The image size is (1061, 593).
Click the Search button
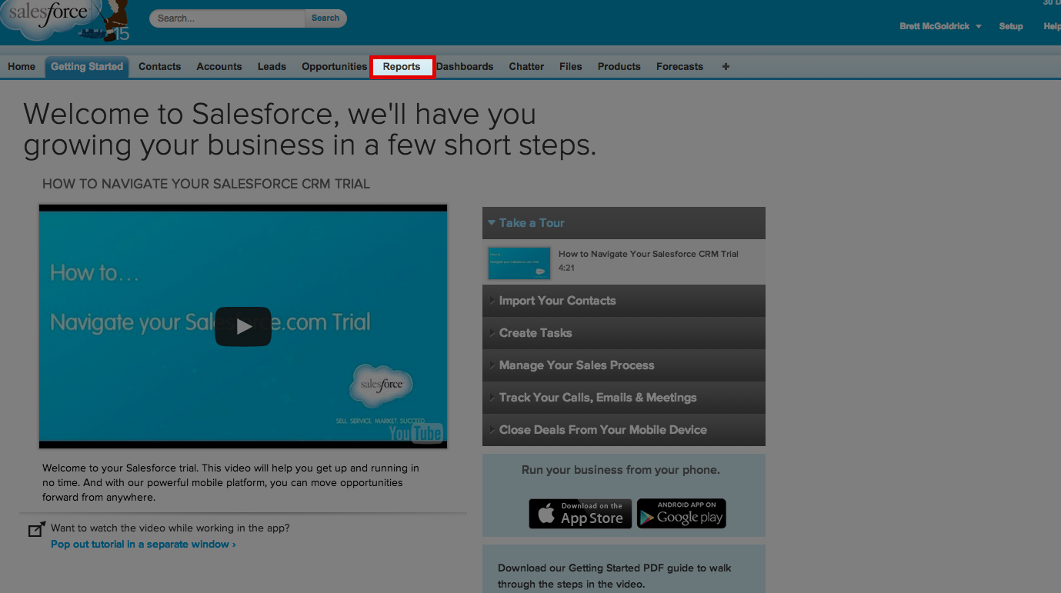[325, 18]
